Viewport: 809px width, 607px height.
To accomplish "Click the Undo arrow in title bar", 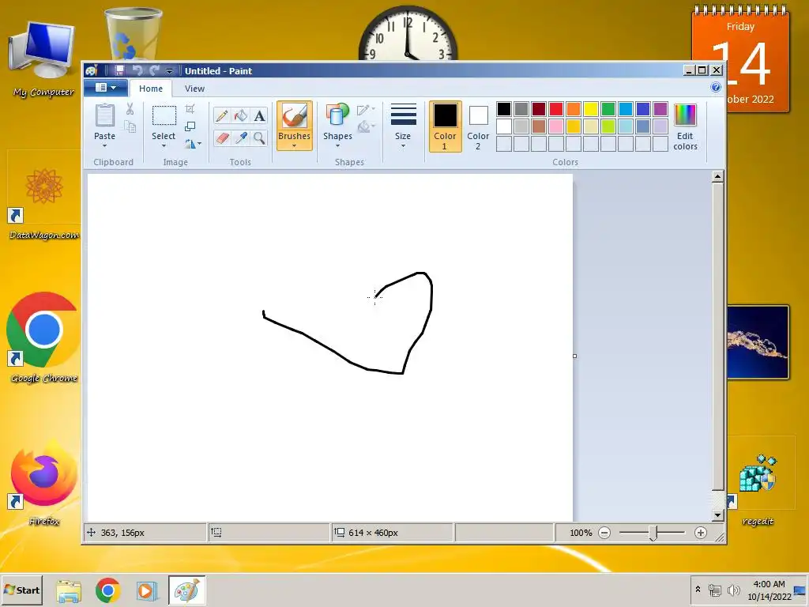I will point(137,70).
